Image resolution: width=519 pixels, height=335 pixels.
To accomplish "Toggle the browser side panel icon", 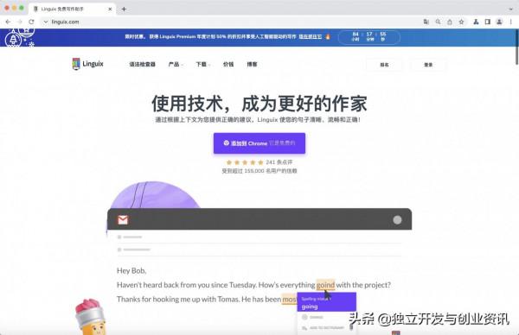I will 488,22.
